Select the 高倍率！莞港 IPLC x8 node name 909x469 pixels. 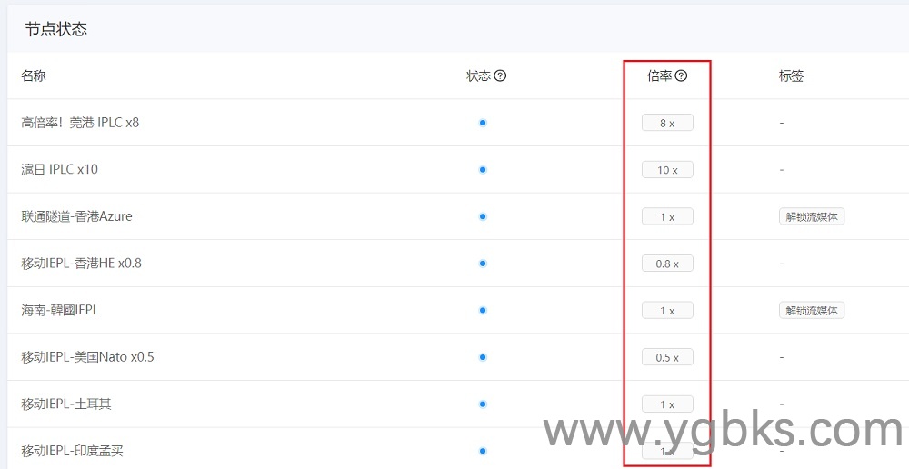click(80, 123)
